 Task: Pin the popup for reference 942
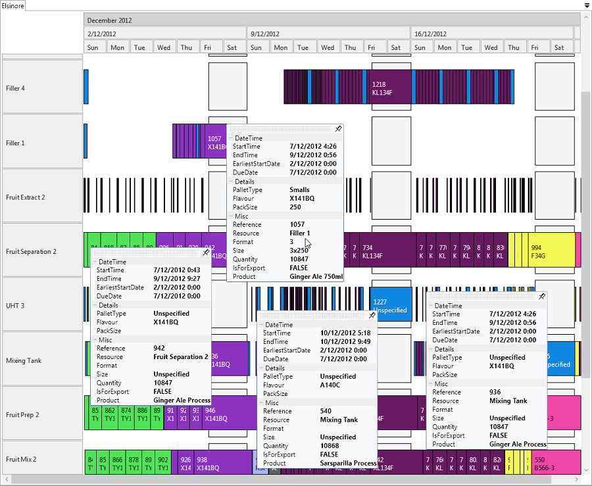205,253
